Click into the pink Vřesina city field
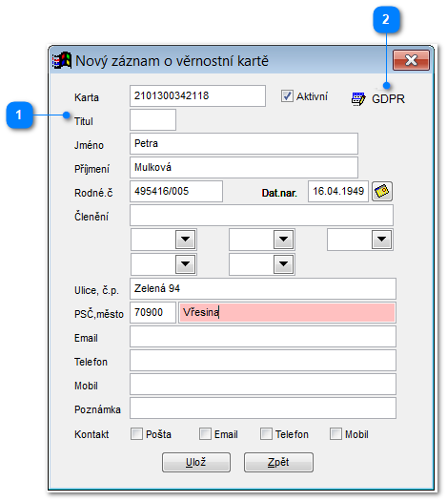447x502 pixels. (287, 312)
